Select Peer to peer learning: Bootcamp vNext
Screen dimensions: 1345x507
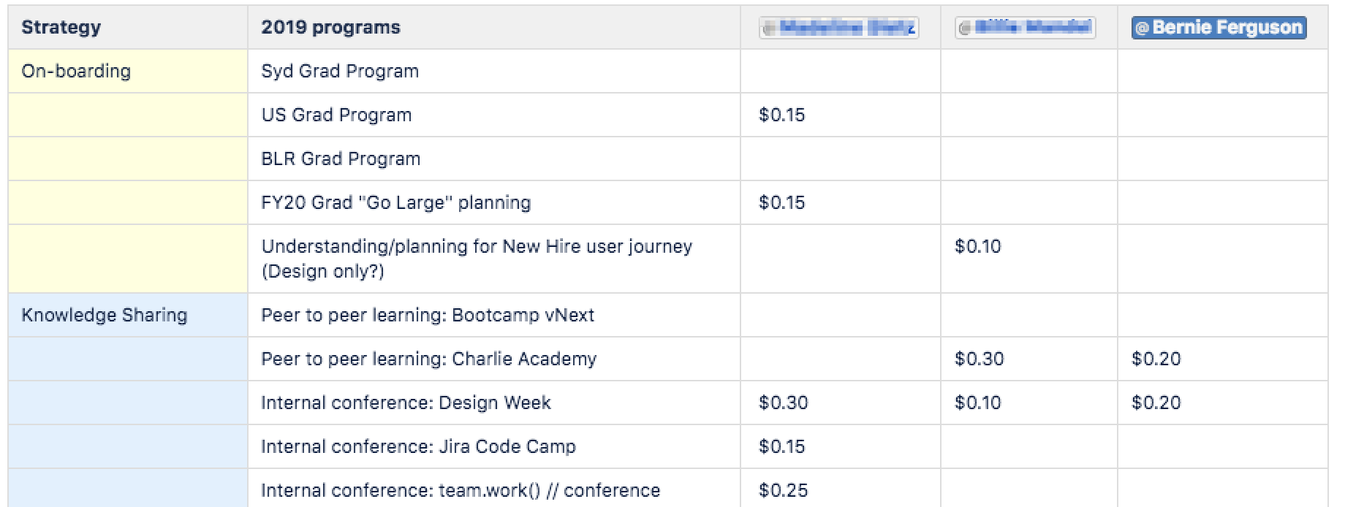(x=494, y=315)
